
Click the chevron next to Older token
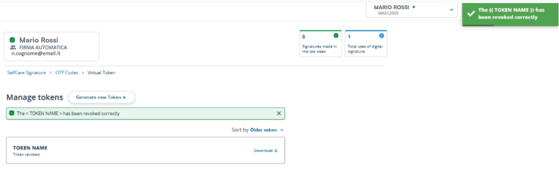tap(282, 130)
